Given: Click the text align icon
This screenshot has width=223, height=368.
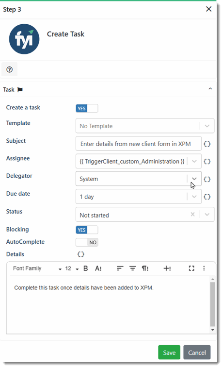Looking at the screenshot, I should click(x=120, y=268).
